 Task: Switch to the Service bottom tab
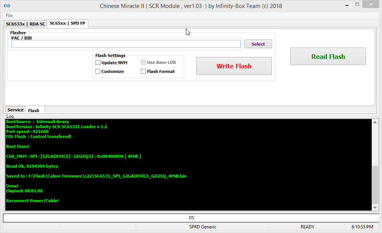click(x=16, y=110)
